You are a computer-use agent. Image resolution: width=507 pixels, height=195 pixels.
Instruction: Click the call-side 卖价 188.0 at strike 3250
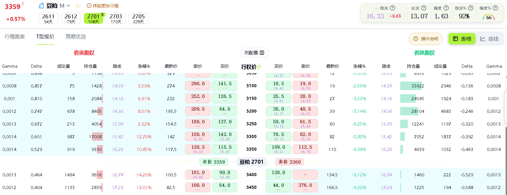pos(198,124)
